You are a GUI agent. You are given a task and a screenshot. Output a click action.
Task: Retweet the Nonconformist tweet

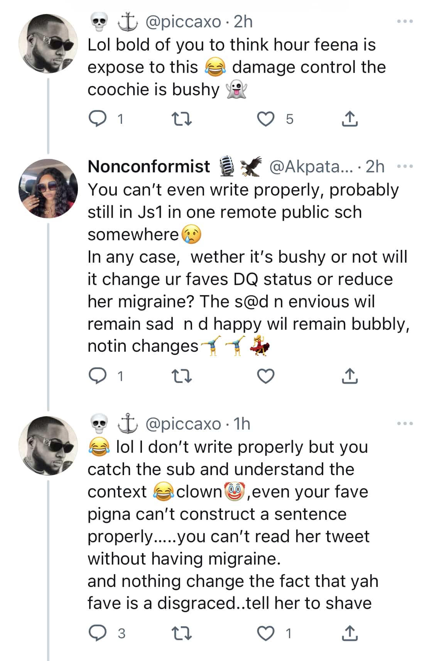point(181,376)
